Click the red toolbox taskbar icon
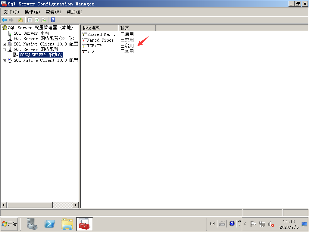The height and width of the screenshot is (232, 309). [x=84, y=224]
